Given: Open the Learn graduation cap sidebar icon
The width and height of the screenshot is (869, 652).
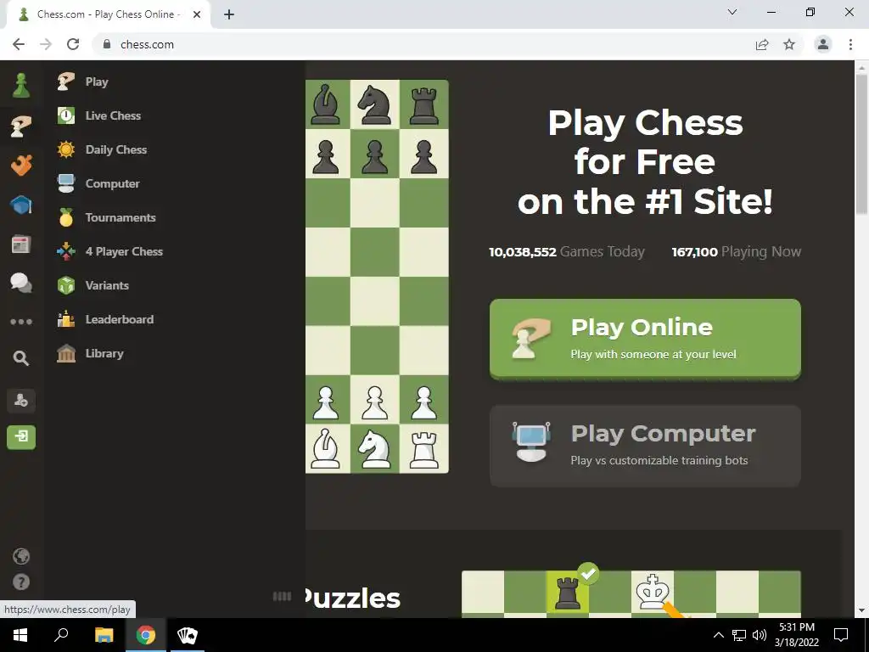Looking at the screenshot, I should [x=21, y=205].
